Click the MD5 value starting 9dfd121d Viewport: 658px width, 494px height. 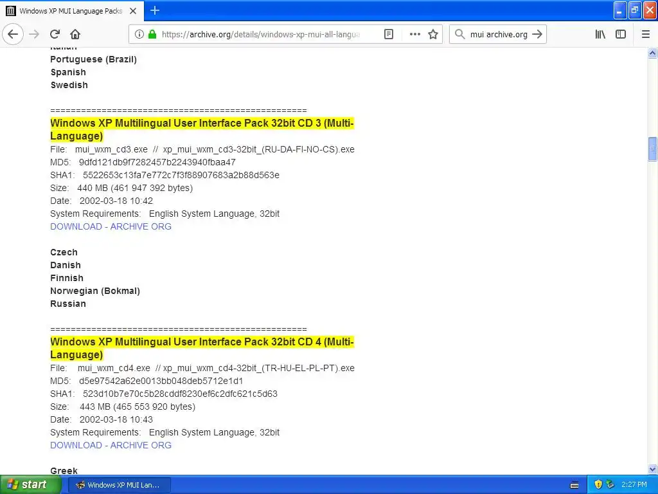[x=157, y=162]
